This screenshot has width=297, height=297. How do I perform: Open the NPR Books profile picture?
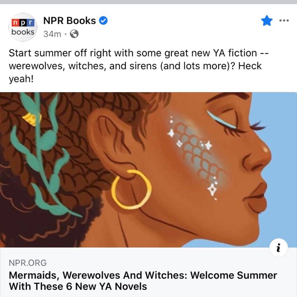point(23,27)
